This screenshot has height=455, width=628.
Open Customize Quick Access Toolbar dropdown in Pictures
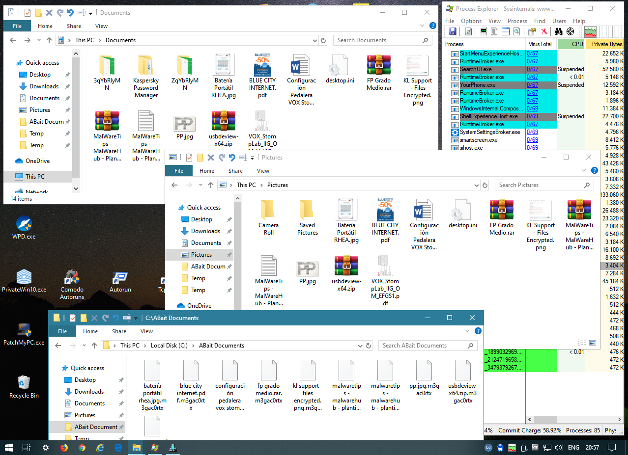coord(252,158)
